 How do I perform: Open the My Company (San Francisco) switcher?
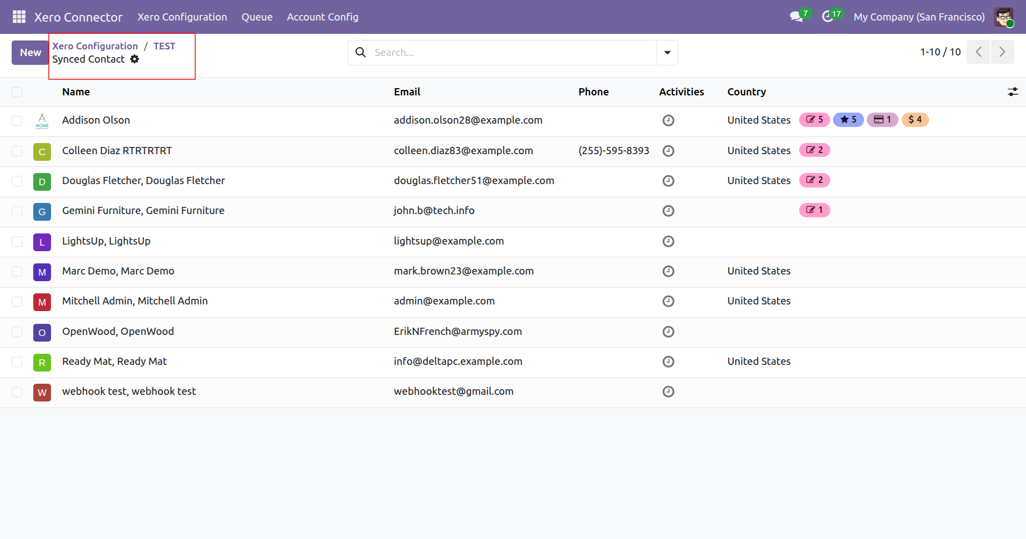coord(919,17)
